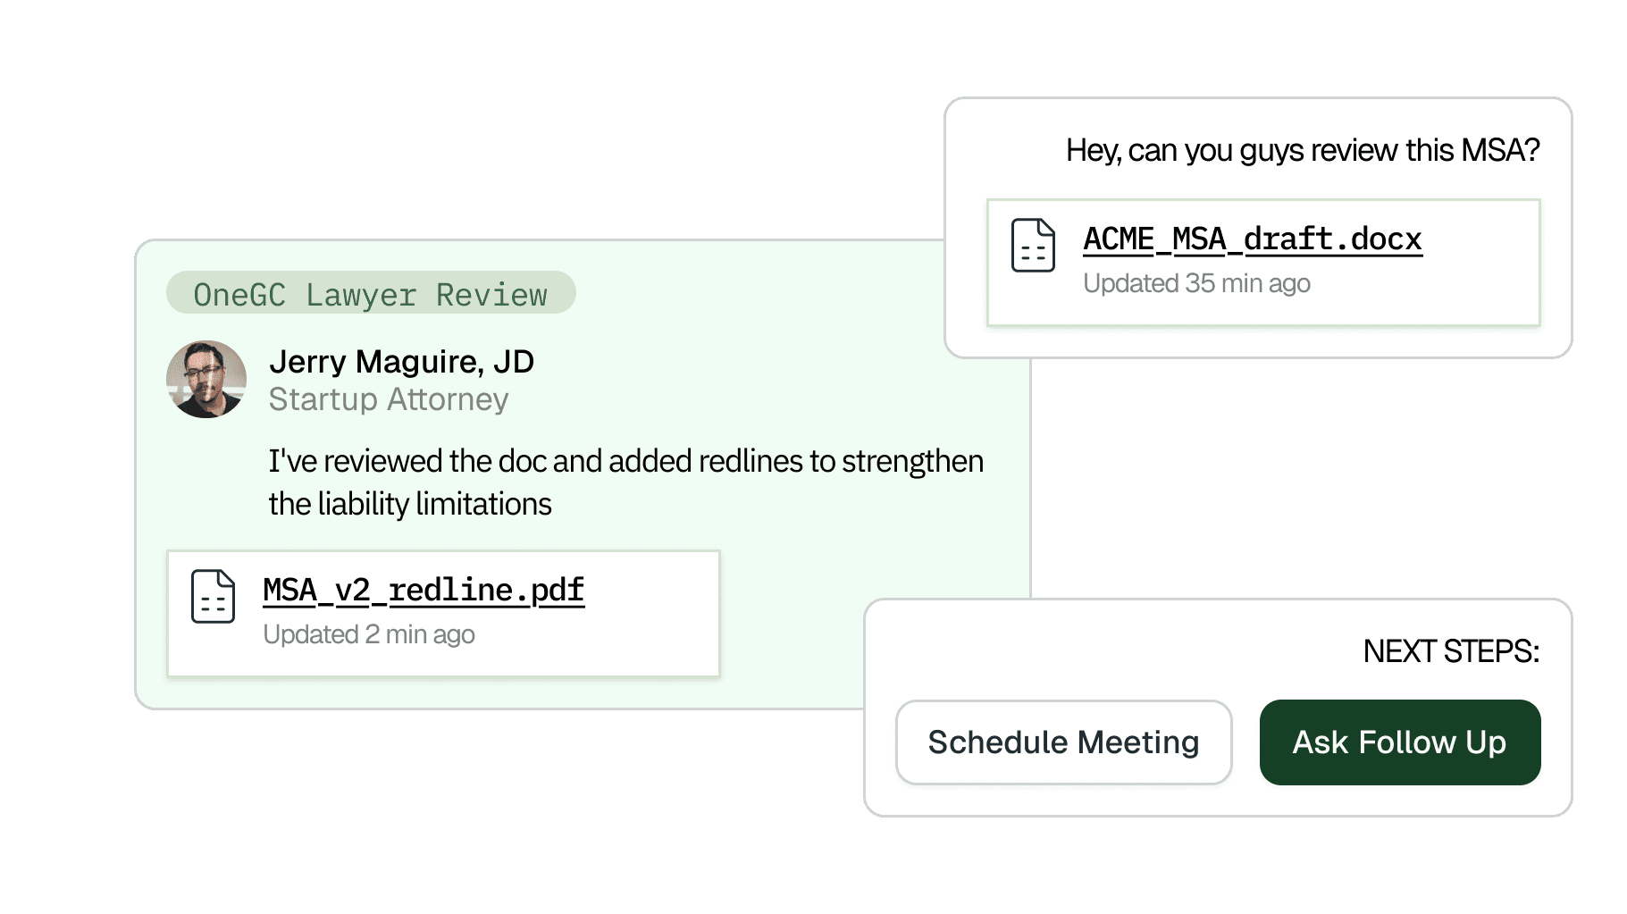1627x914 pixels.
Task: Select the name Jerry Maguire, JD
Action: coord(401,362)
